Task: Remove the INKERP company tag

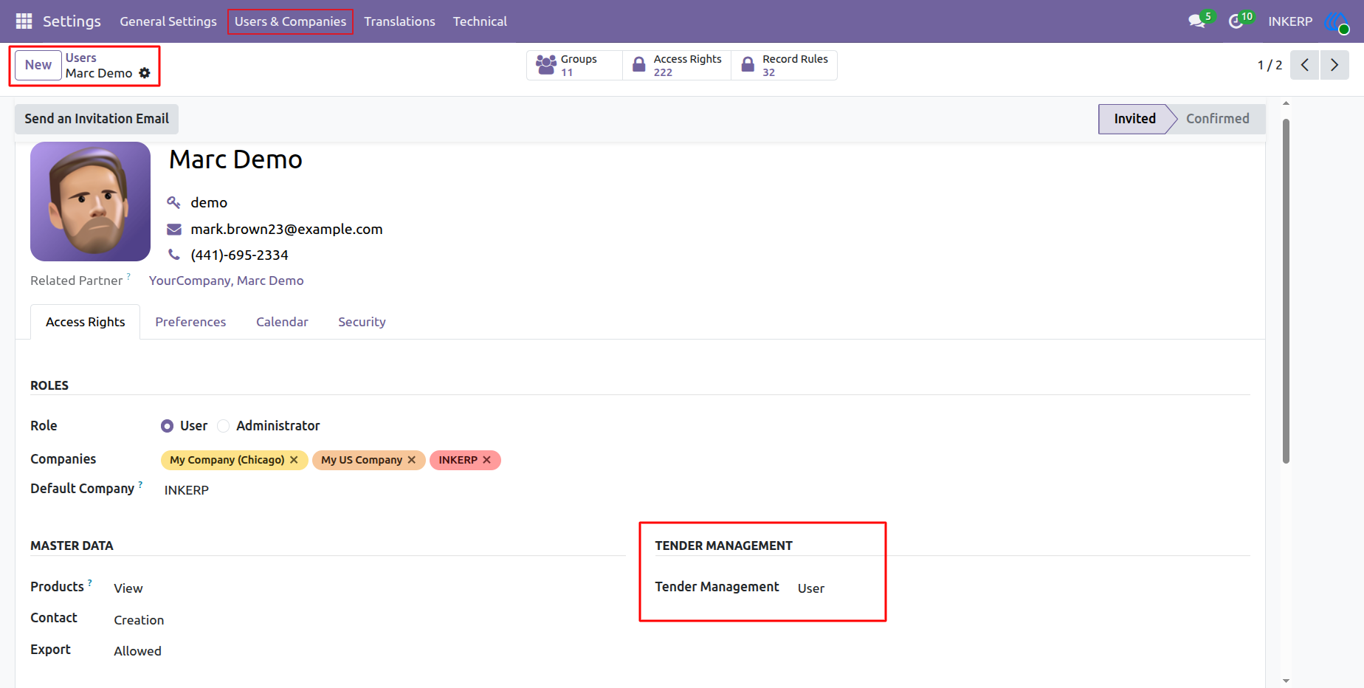Action: point(487,460)
